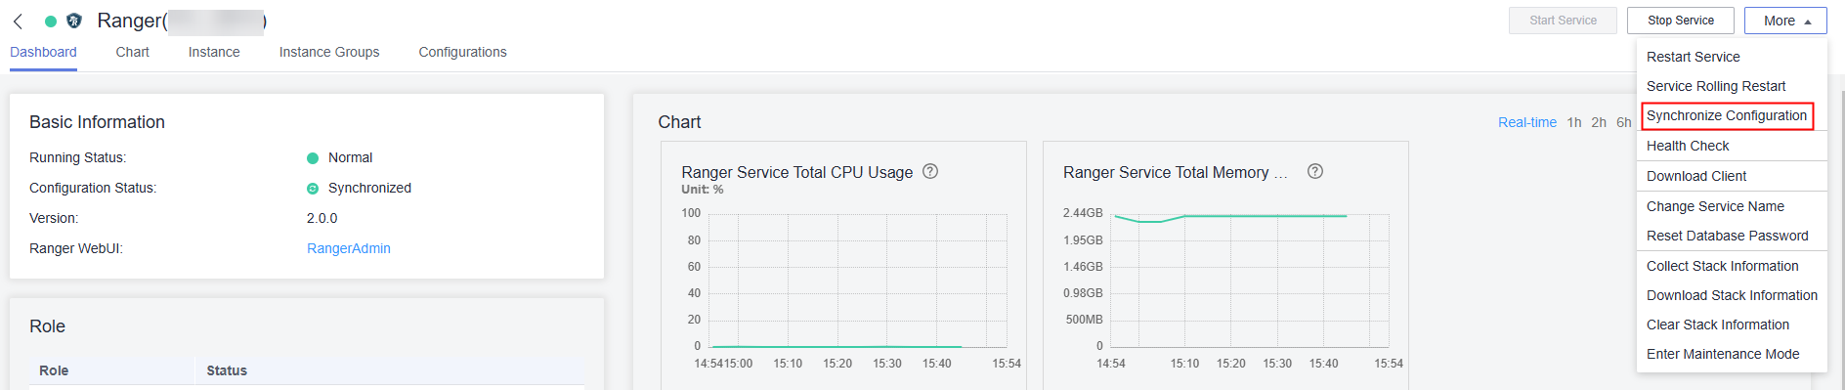
Task: Open help icon for Total Memory chart
Action: [1315, 171]
